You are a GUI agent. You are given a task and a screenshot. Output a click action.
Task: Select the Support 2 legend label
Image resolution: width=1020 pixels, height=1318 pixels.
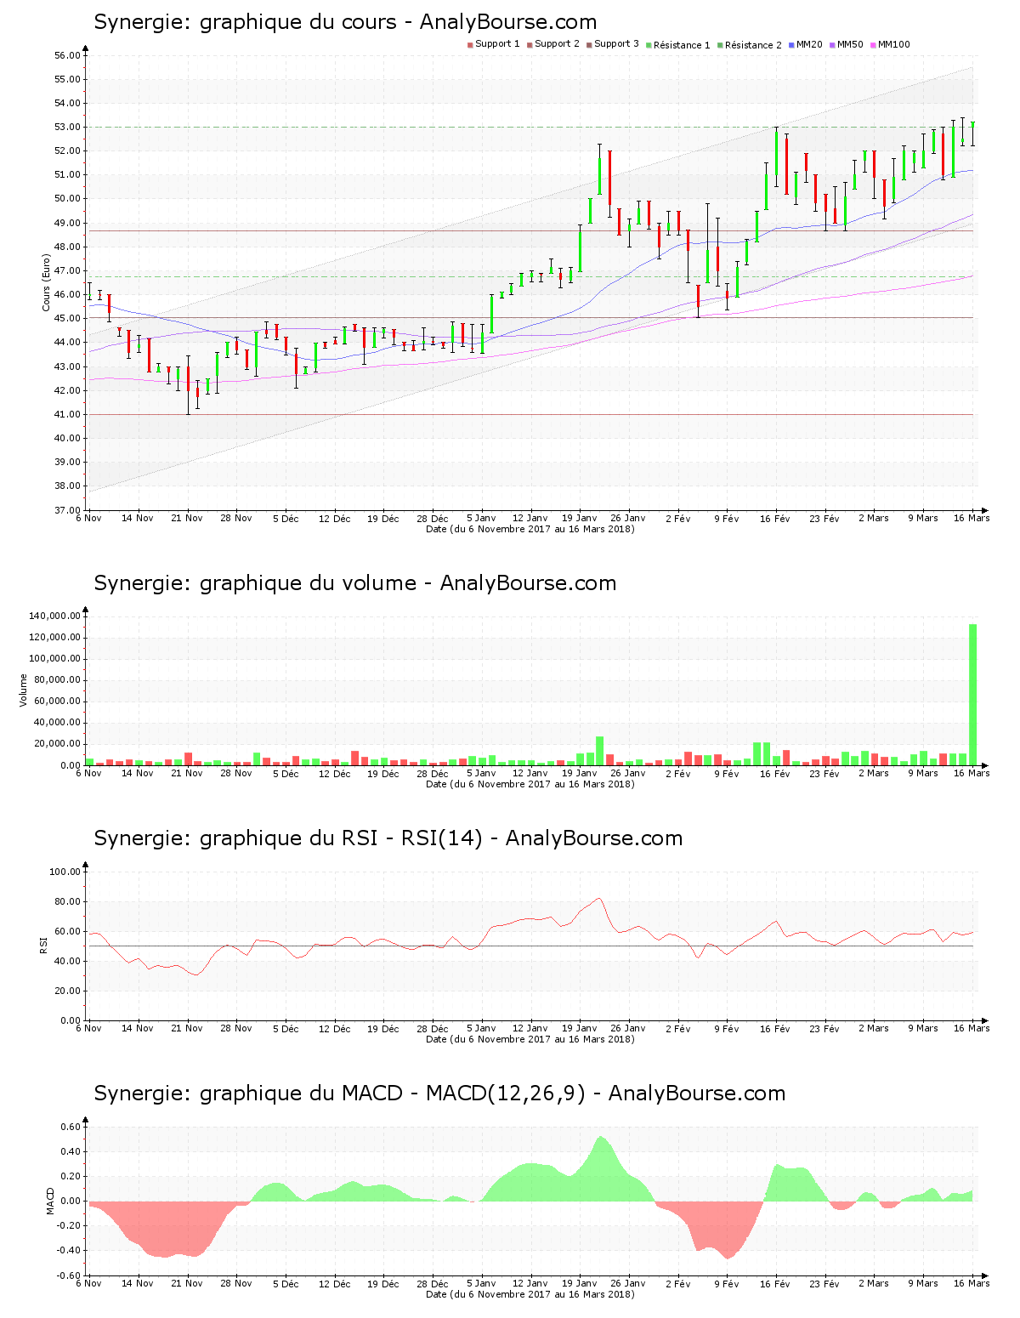tap(557, 44)
